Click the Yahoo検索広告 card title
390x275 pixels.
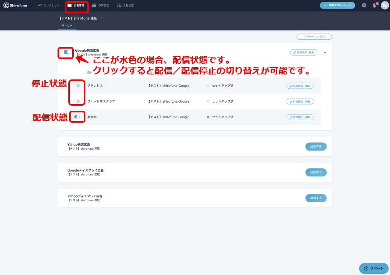point(79,144)
